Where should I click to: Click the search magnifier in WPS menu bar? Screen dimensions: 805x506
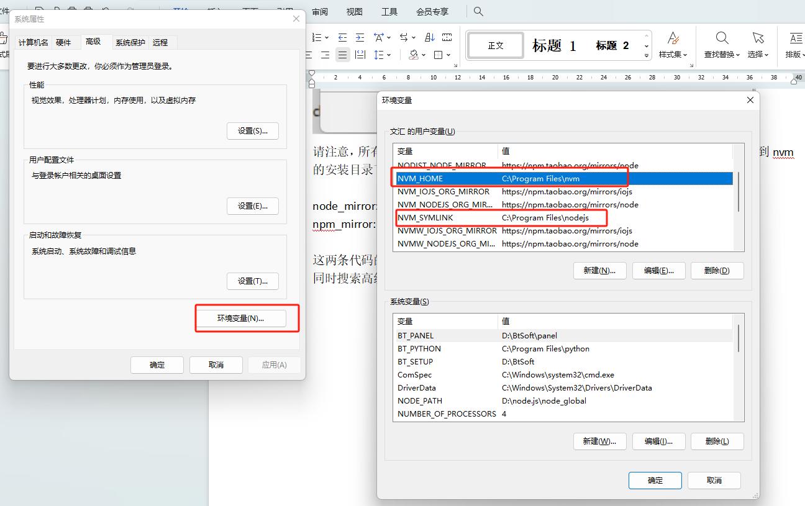(x=478, y=11)
